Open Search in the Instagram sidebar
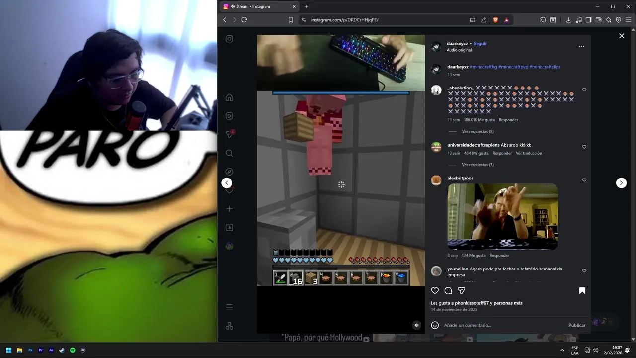Viewport: 636px width, 358px height. (x=229, y=153)
